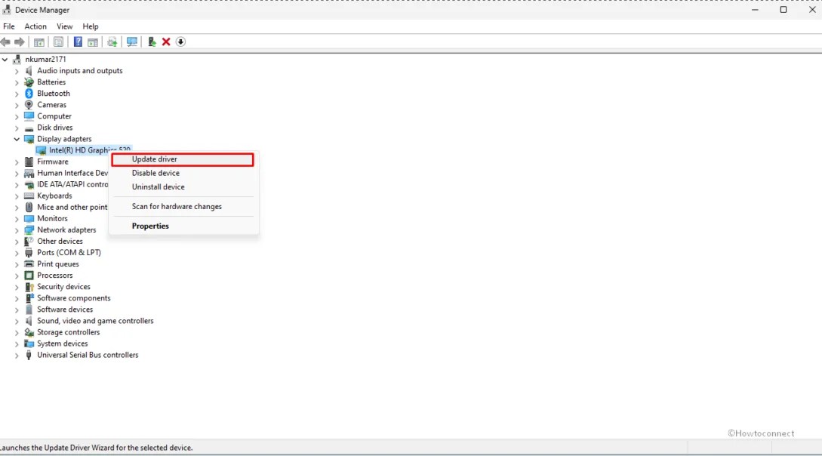This screenshot has height=456, width=822.
Task: Expand the Universal Serial Bus controllers node
Action: tap(16, 355)
